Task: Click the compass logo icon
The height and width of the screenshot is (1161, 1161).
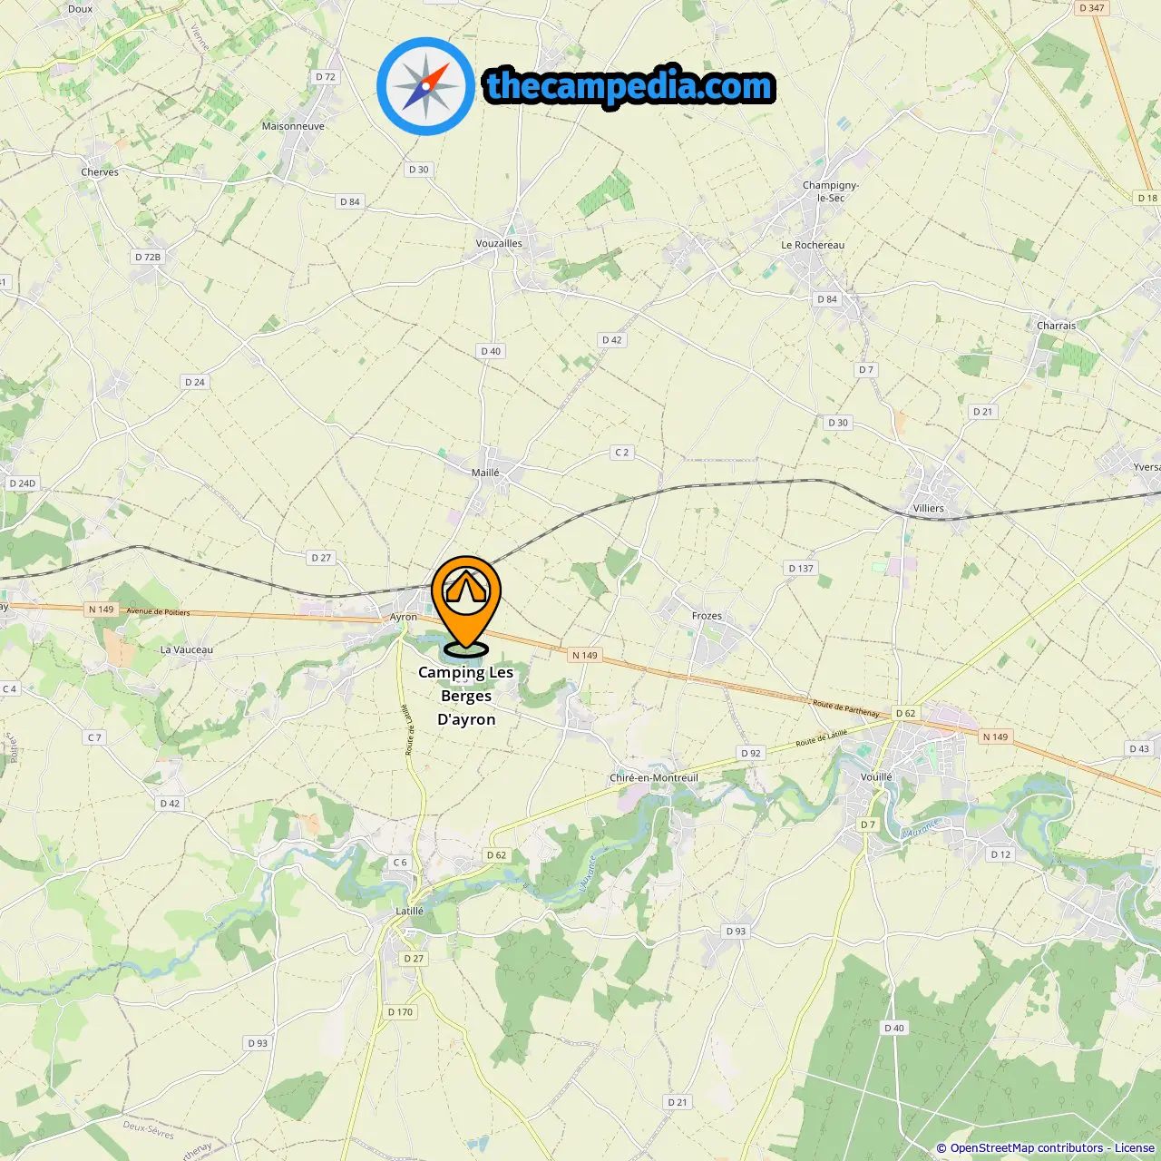Action: 425,86
